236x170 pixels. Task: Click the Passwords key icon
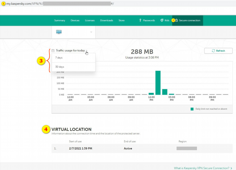(x=140, y=20)
